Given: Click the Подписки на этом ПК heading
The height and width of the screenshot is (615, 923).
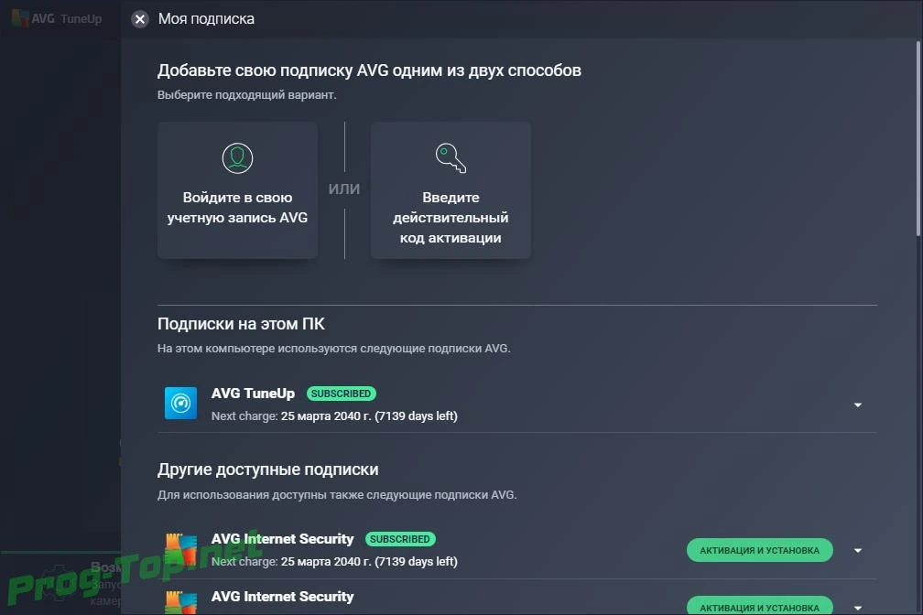Looking at the screenshot, I should click(x=241, y=324).
